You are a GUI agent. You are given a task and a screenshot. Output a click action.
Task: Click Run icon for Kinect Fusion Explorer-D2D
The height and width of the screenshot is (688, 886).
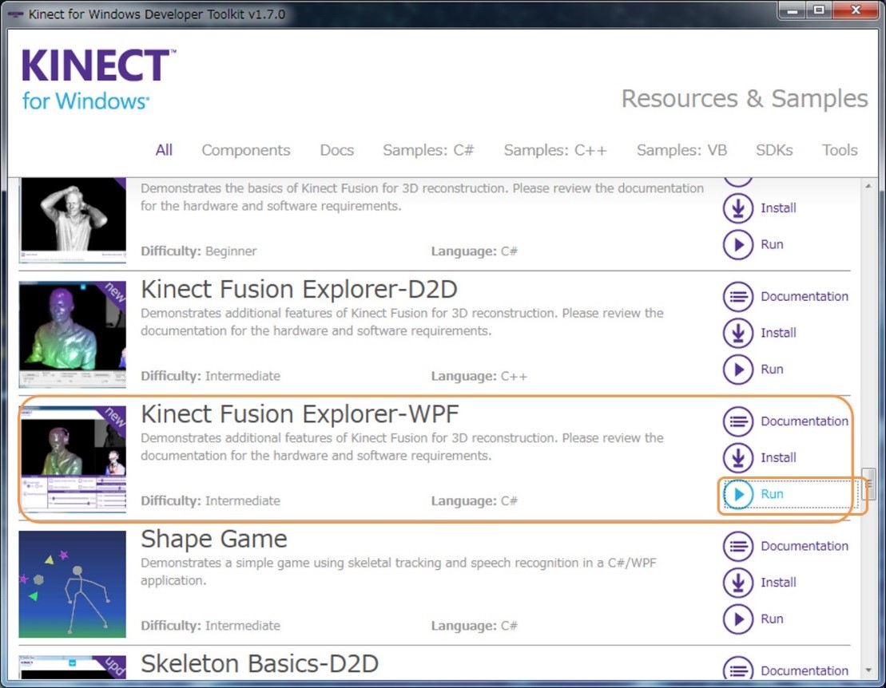[x=738, y=370]
